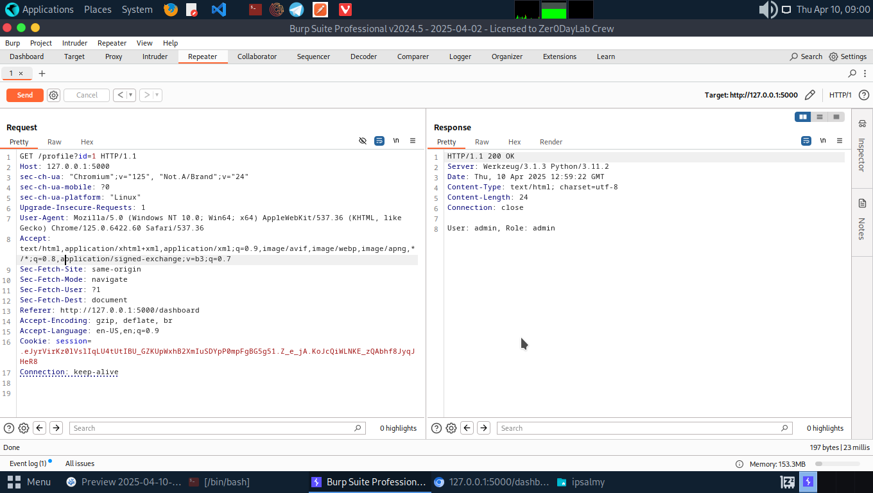Click the Request search help icon

9,428
